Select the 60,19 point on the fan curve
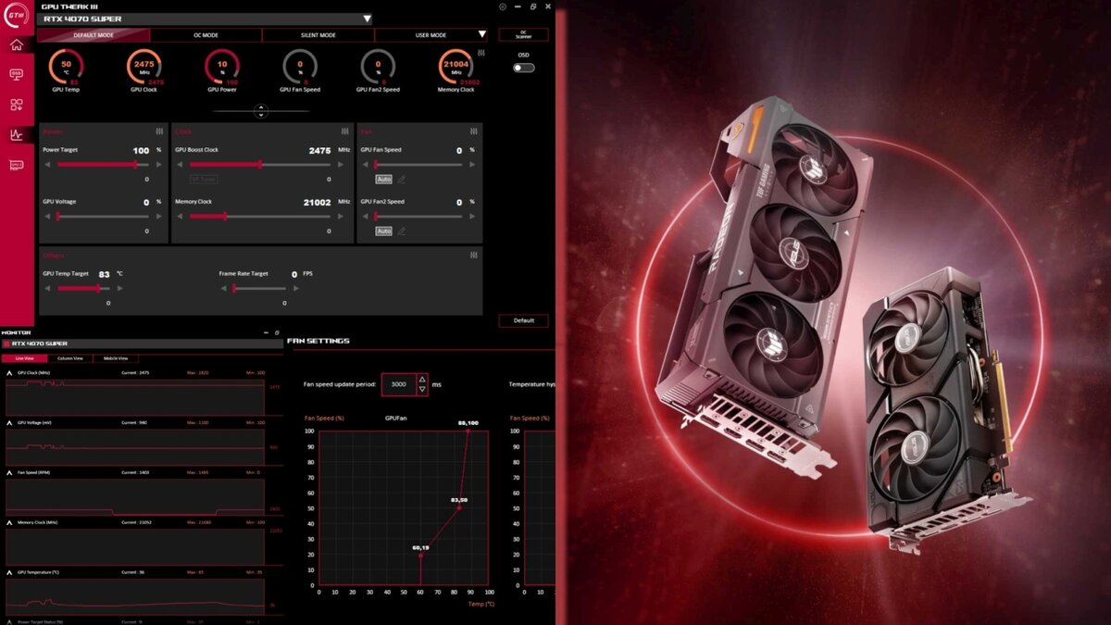This screenshot has width=1111, height=625. (x=420, y=555)
